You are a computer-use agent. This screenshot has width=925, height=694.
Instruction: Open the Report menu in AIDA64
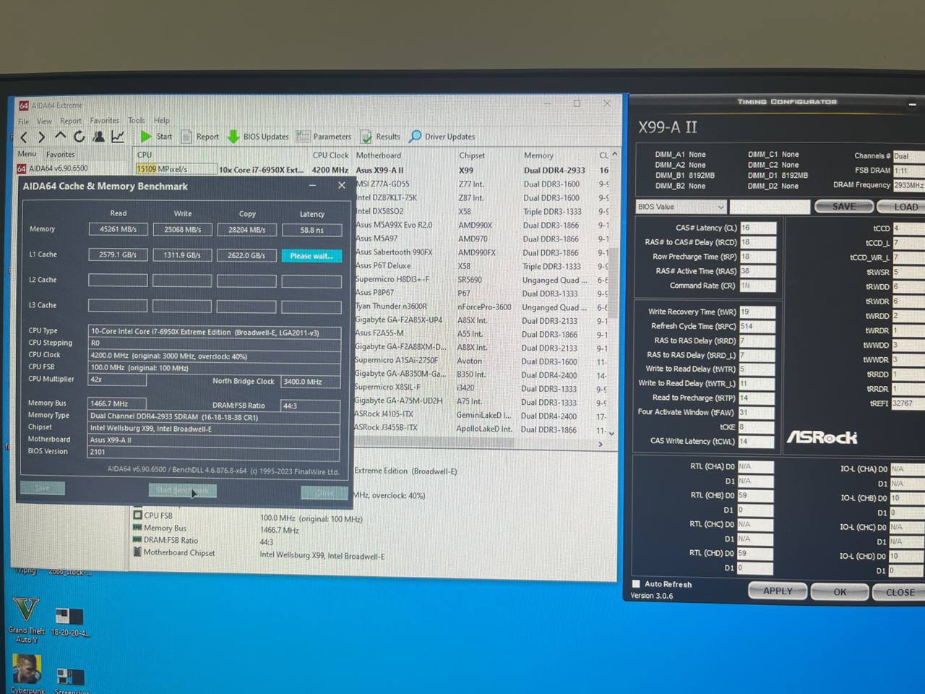(71, 121)
